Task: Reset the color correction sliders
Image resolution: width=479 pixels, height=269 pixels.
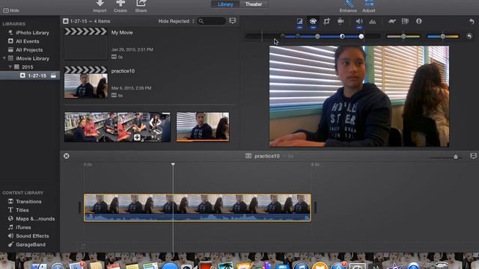Action: pyautogui.click(x=469, y=37)
